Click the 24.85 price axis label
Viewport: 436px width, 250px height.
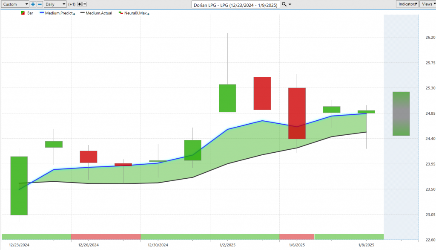point(430,113)
